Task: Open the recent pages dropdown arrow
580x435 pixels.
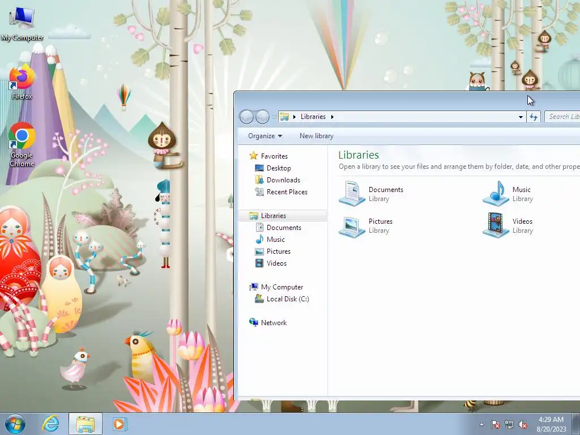Action: click(274, 117)
